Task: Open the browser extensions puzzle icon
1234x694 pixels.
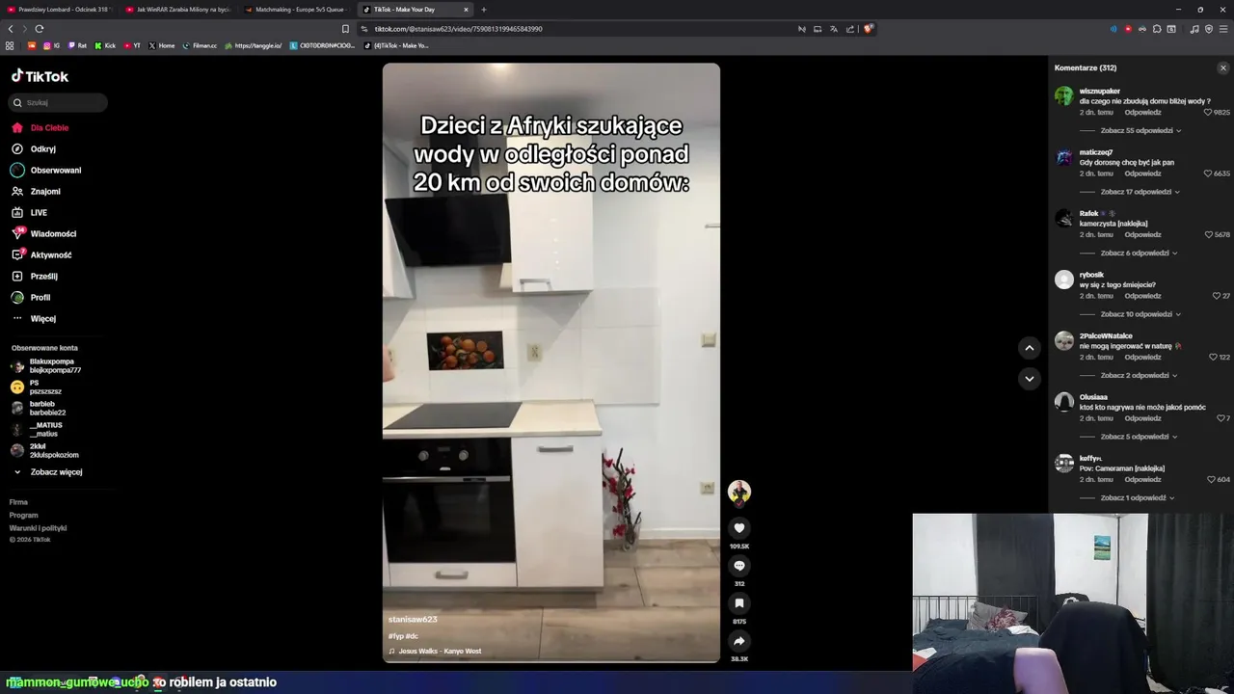Action: point(1157,29)
